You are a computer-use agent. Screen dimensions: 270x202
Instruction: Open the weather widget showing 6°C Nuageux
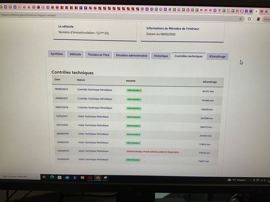click(237, 180)
